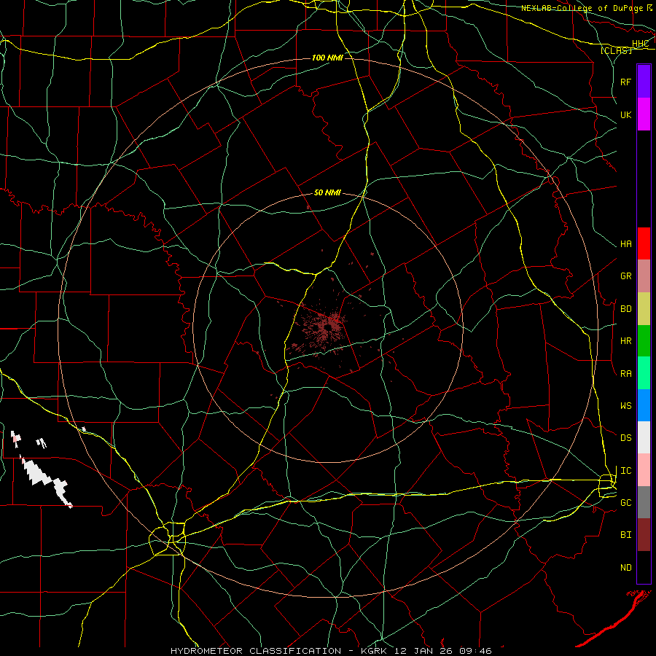The image size is (656, 656).
Task: Click the GR legend label
Action: click(x=625, y=276)
